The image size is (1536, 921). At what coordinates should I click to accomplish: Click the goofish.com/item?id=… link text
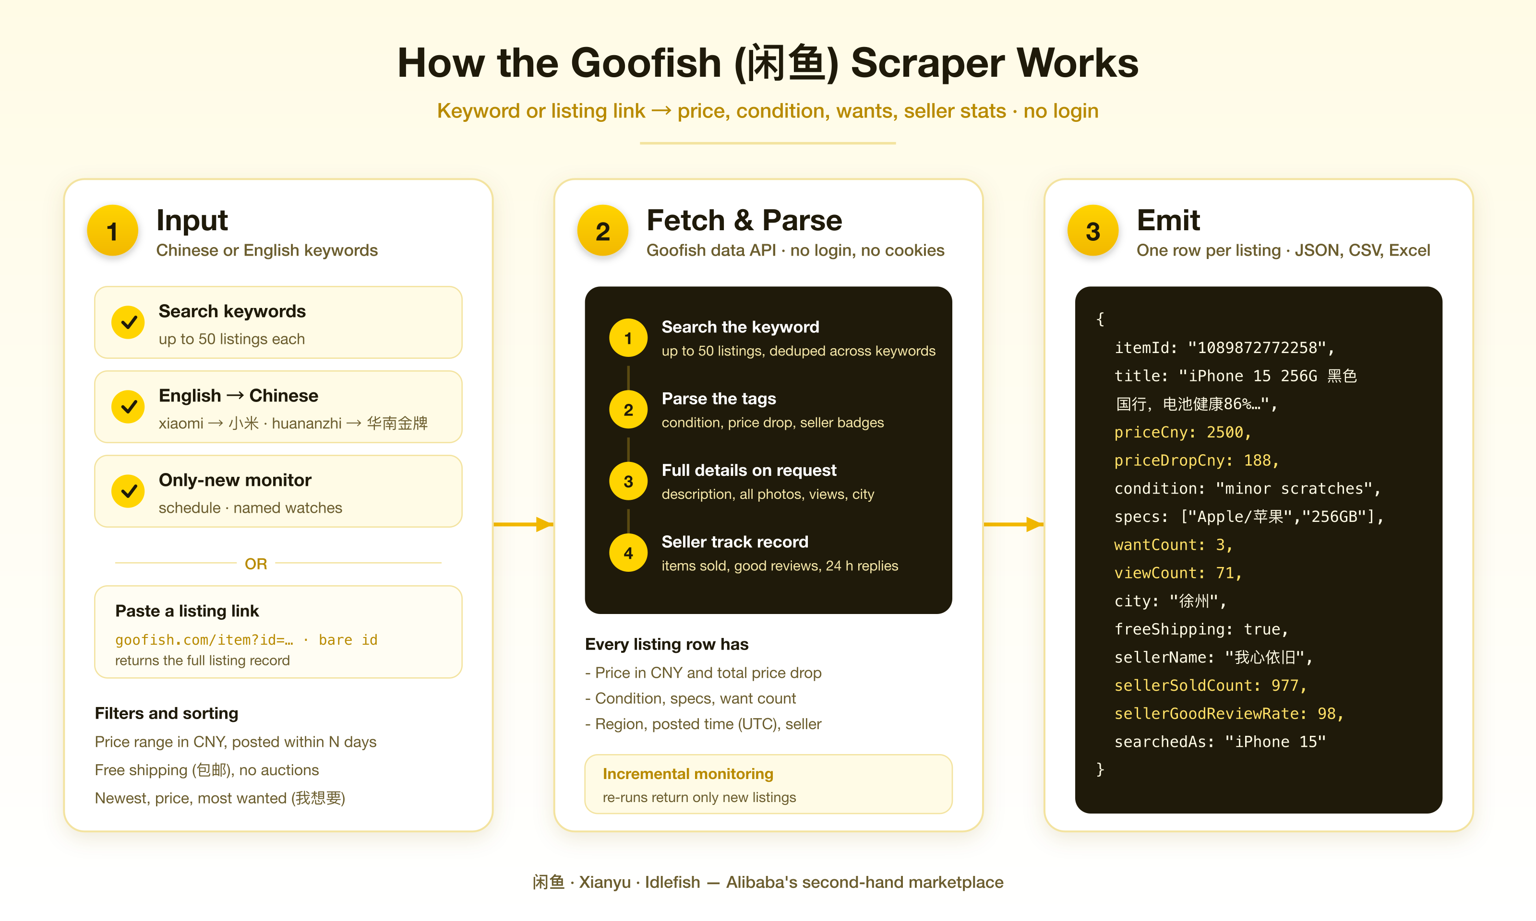point(204,640)
